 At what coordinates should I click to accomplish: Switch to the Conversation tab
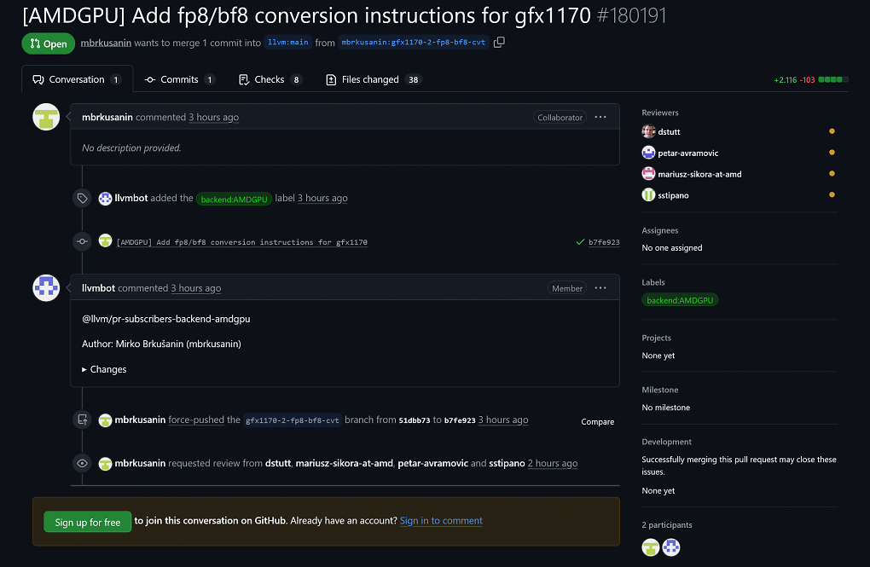click(x=77, y=79)
